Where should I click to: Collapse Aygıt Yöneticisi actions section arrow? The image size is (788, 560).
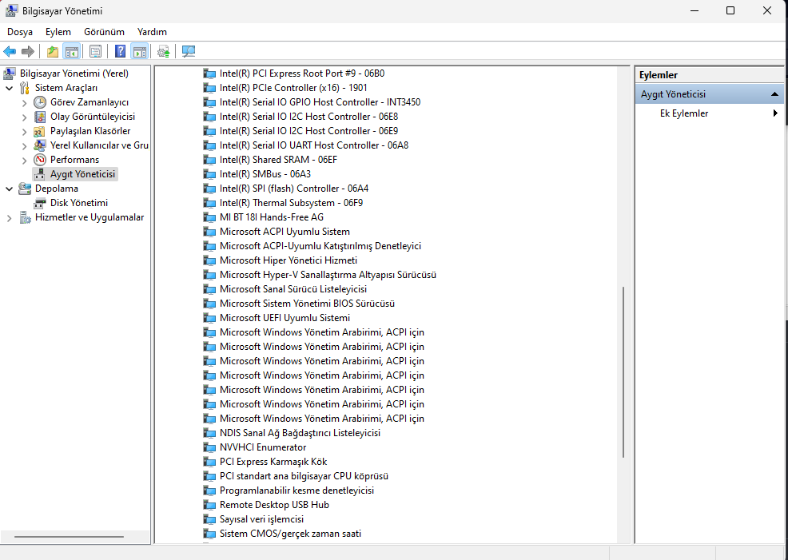point(774,94)
